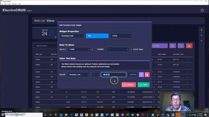
Task: Click the first OPEN OFFICE - 3 cell
Action: [x=148, y=102]
